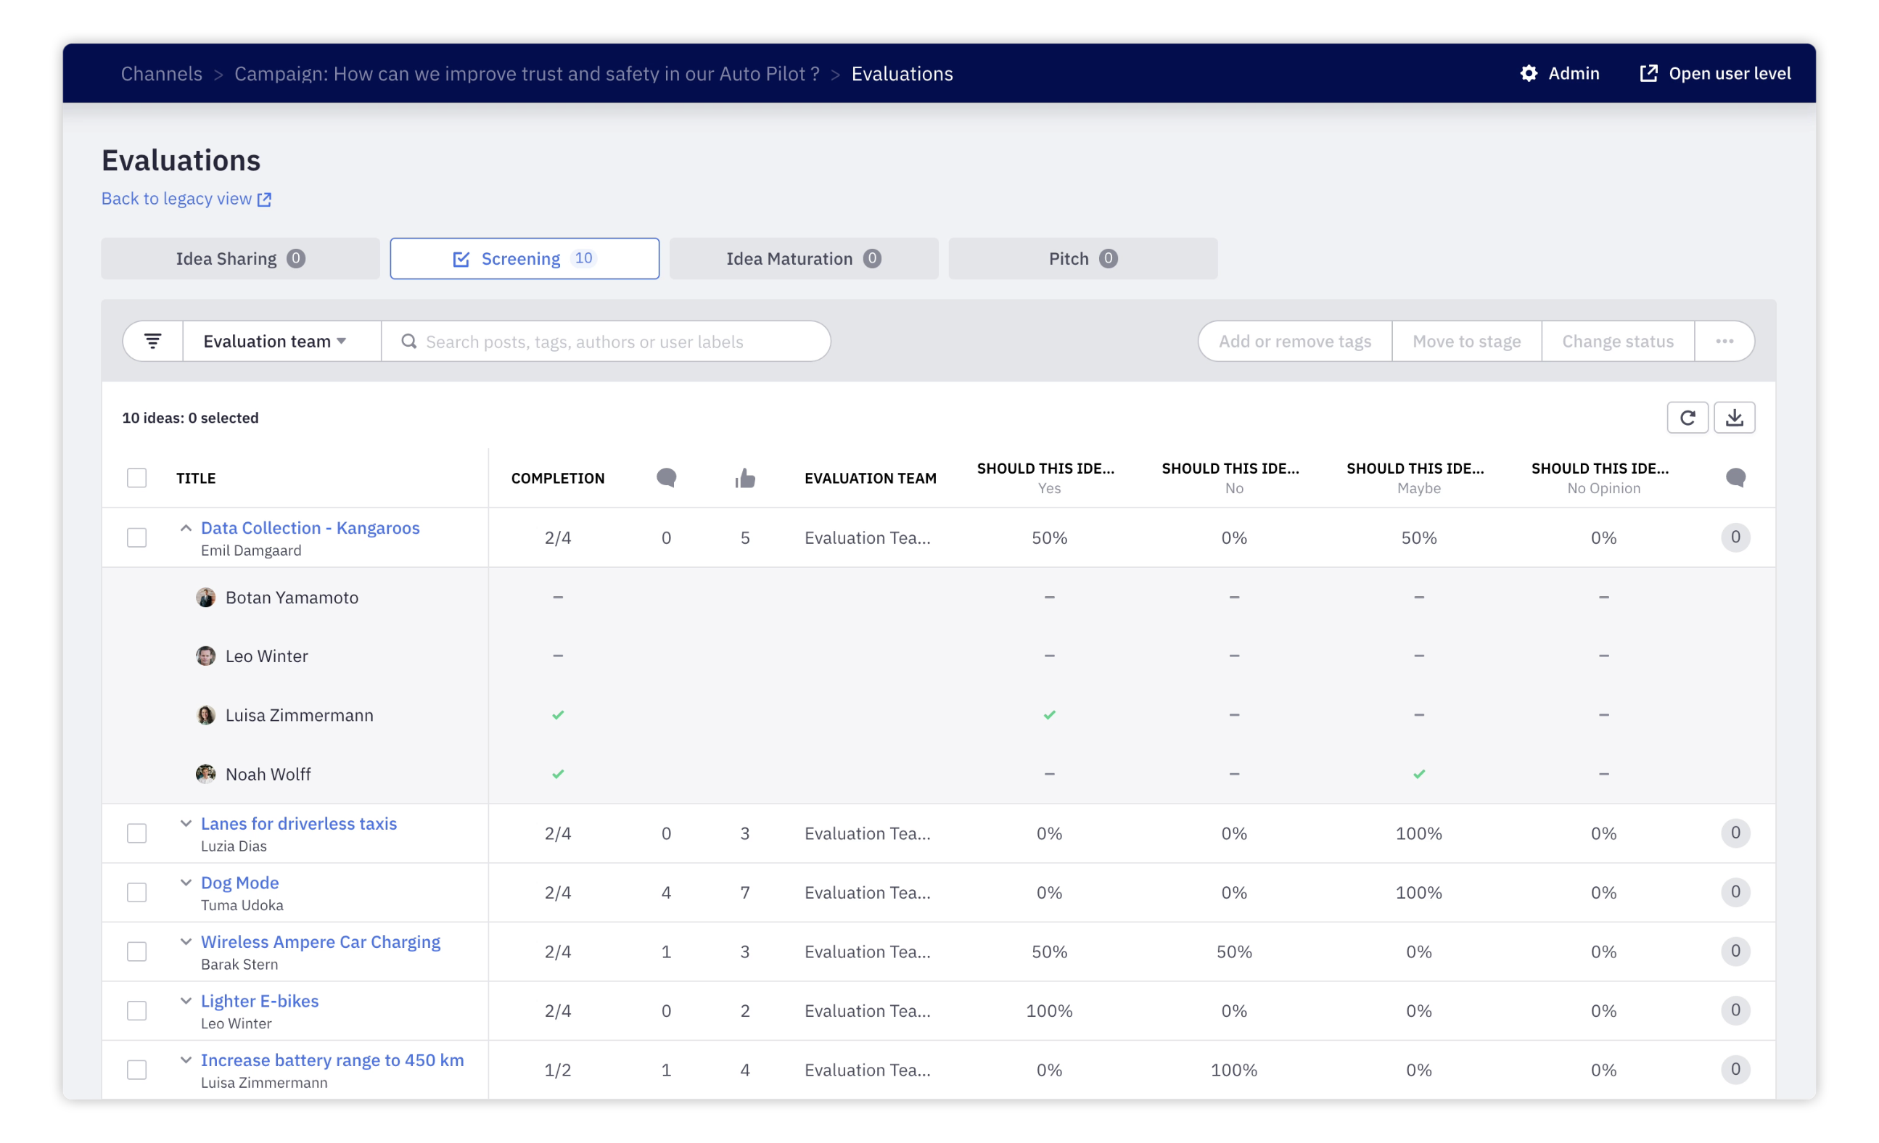
Task: Click the filter icon button
Action: (152, 341)
